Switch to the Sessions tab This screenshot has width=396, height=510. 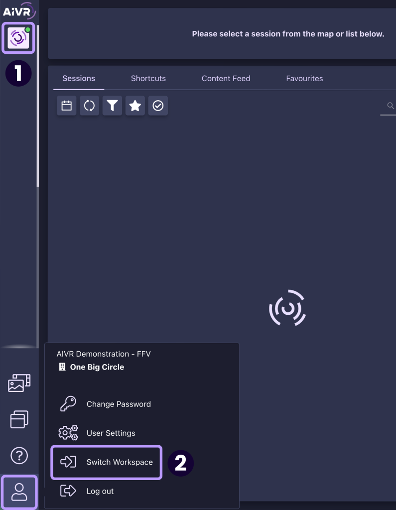(x=79, y=78)
